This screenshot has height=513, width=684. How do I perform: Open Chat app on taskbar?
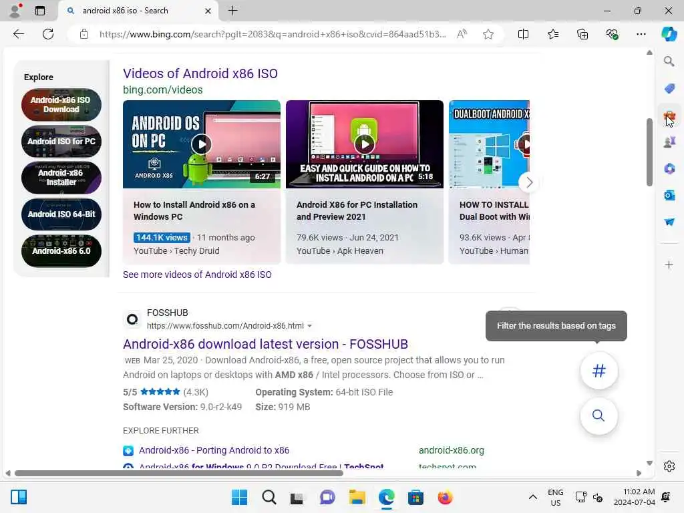click(327, 497)
